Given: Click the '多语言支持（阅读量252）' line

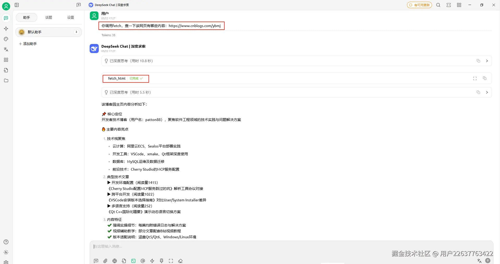Looking at the screenshot, I should [130, 206].
